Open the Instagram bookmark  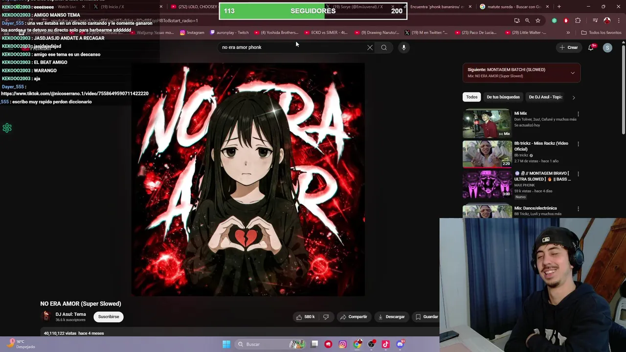pyautogui.click(x=192, y=33)
